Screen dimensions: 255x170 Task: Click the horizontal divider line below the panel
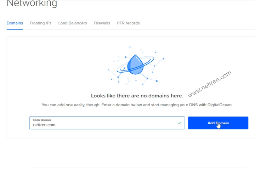[x=139, y=168]
